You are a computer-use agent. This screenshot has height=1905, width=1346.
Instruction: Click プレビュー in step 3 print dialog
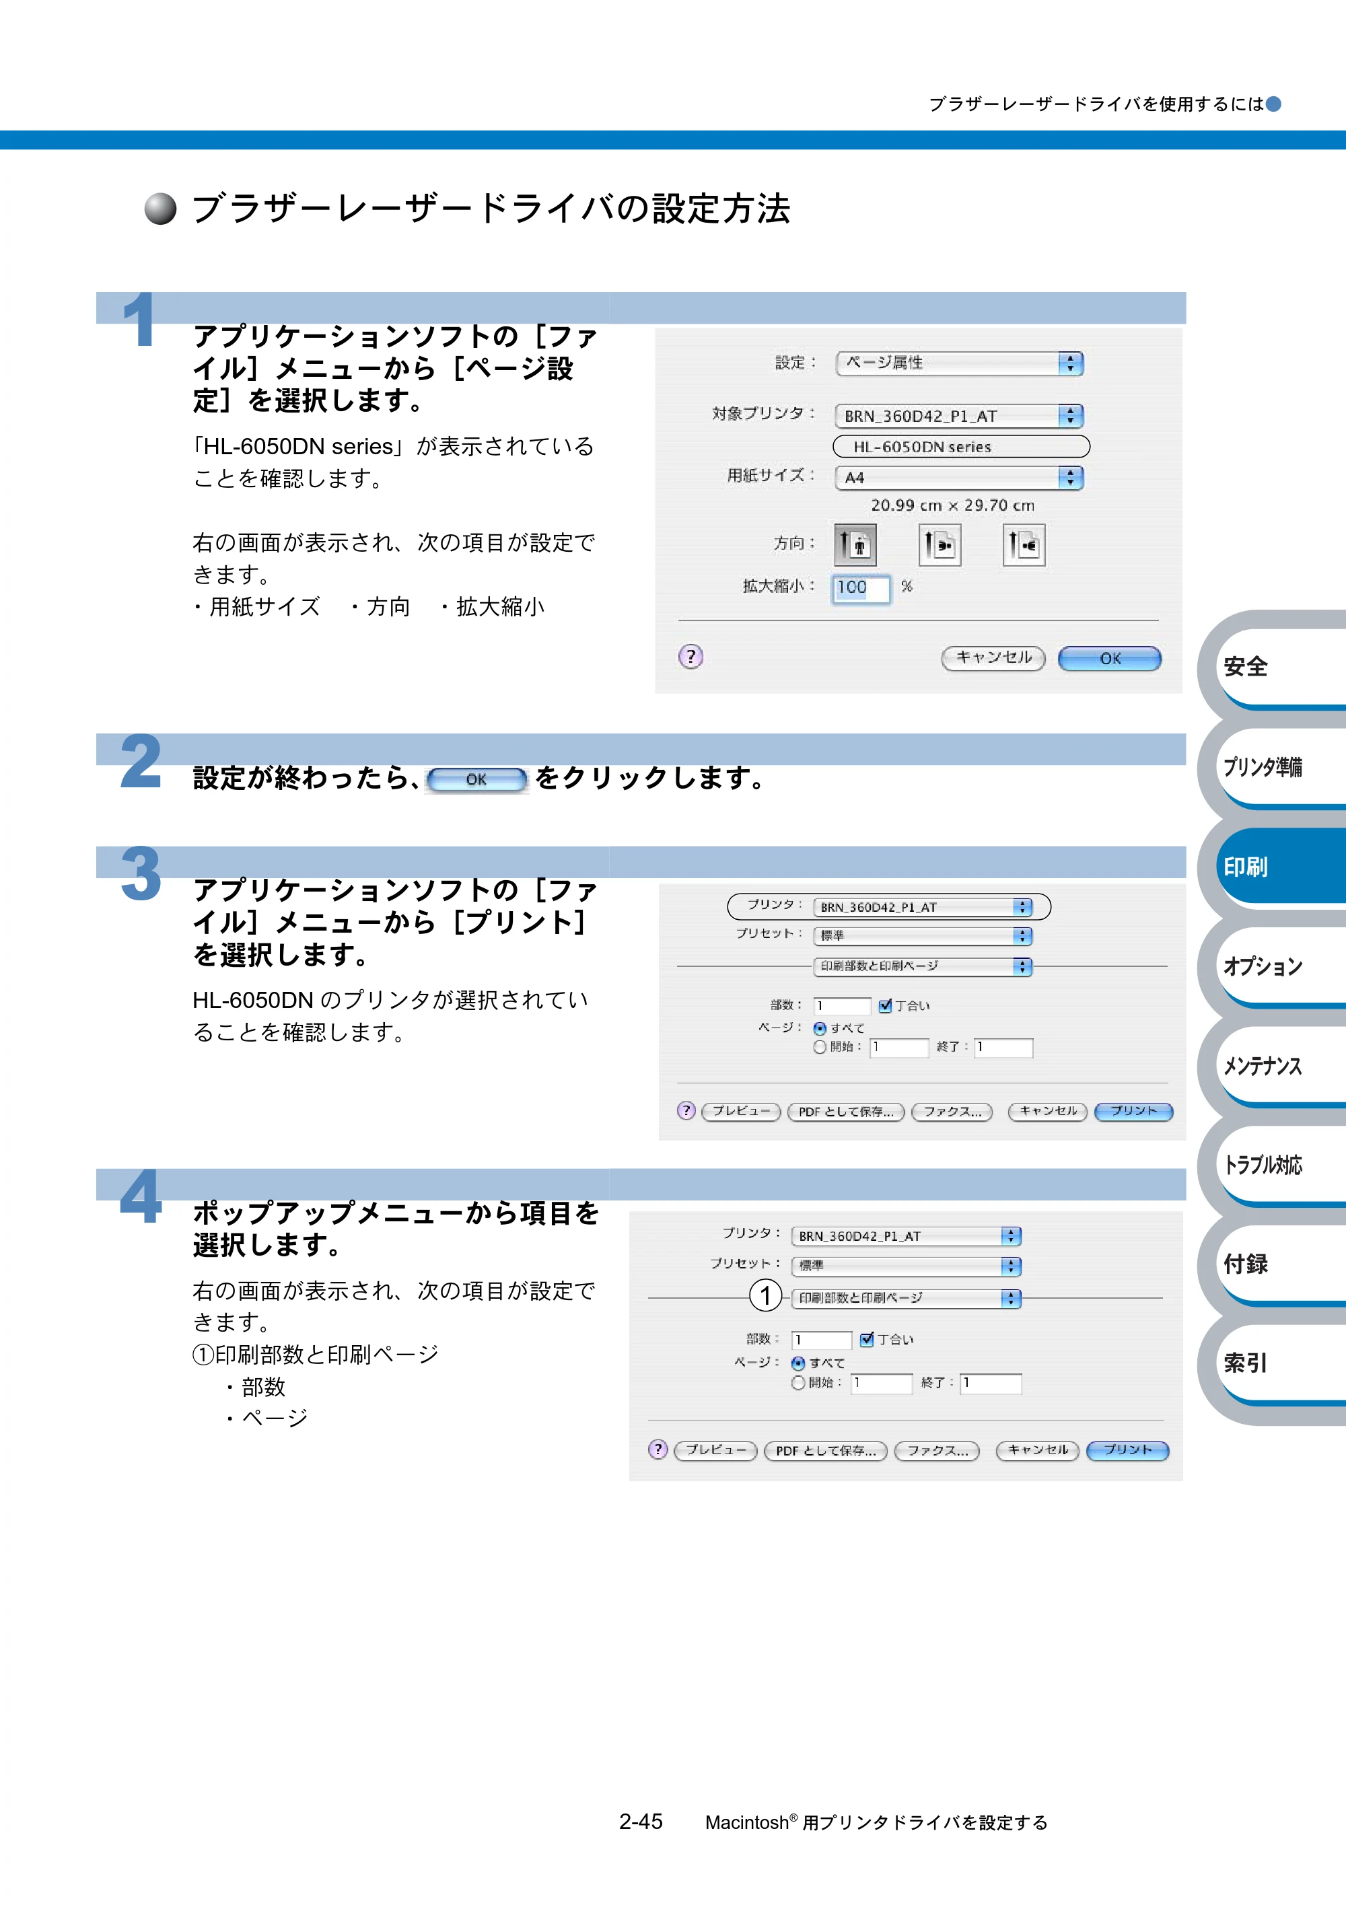(741, 1112)
